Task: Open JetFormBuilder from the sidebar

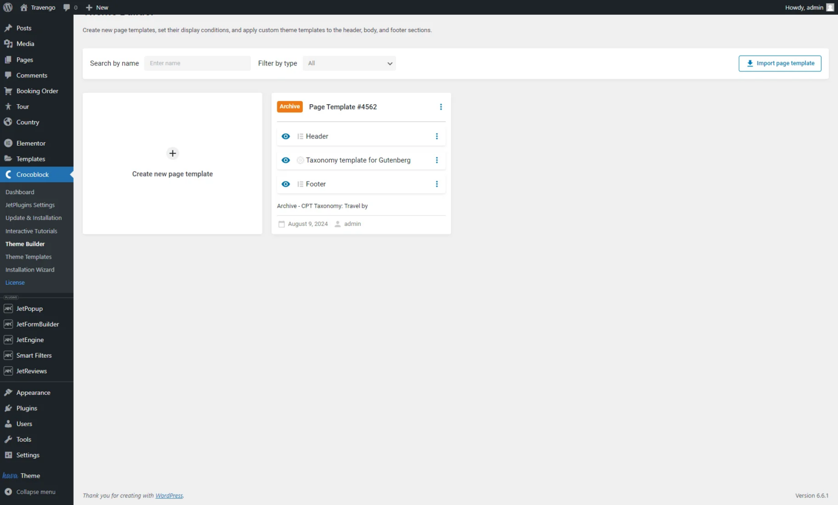Action: pos(37,324)
